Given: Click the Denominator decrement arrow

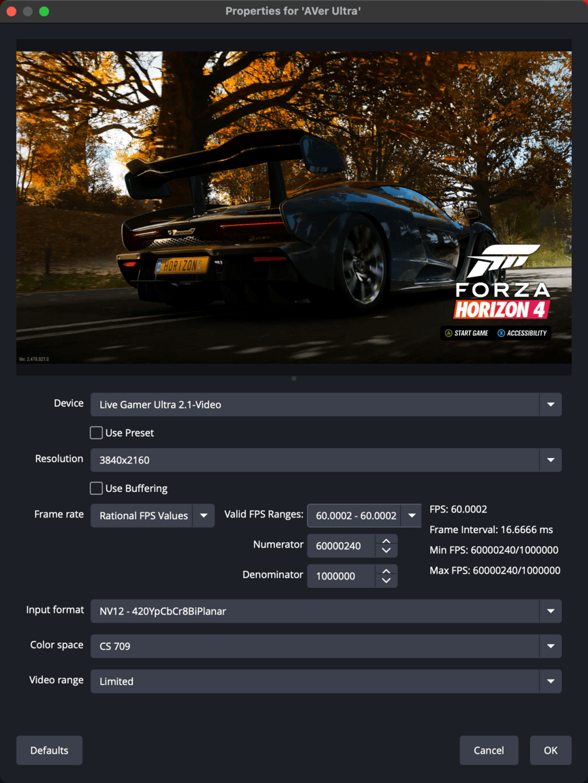Looking at the screenshot, I should coord(386,580).
